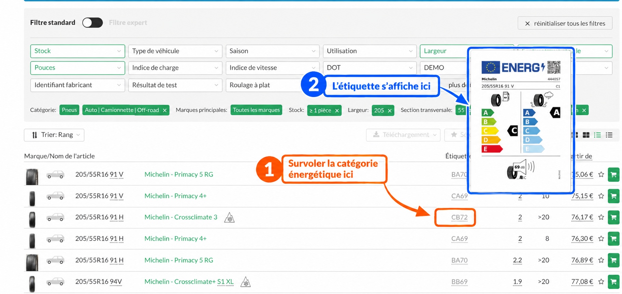Viewport: 622px width, 294px height.
Task: Click réinitialiser tous les filtres button
Action: [565, 23]
